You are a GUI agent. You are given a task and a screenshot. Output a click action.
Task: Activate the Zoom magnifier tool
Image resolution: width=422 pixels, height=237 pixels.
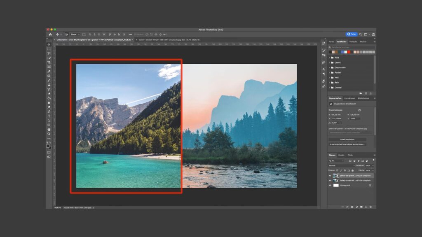pyautogui.click(x=49, y=134)
